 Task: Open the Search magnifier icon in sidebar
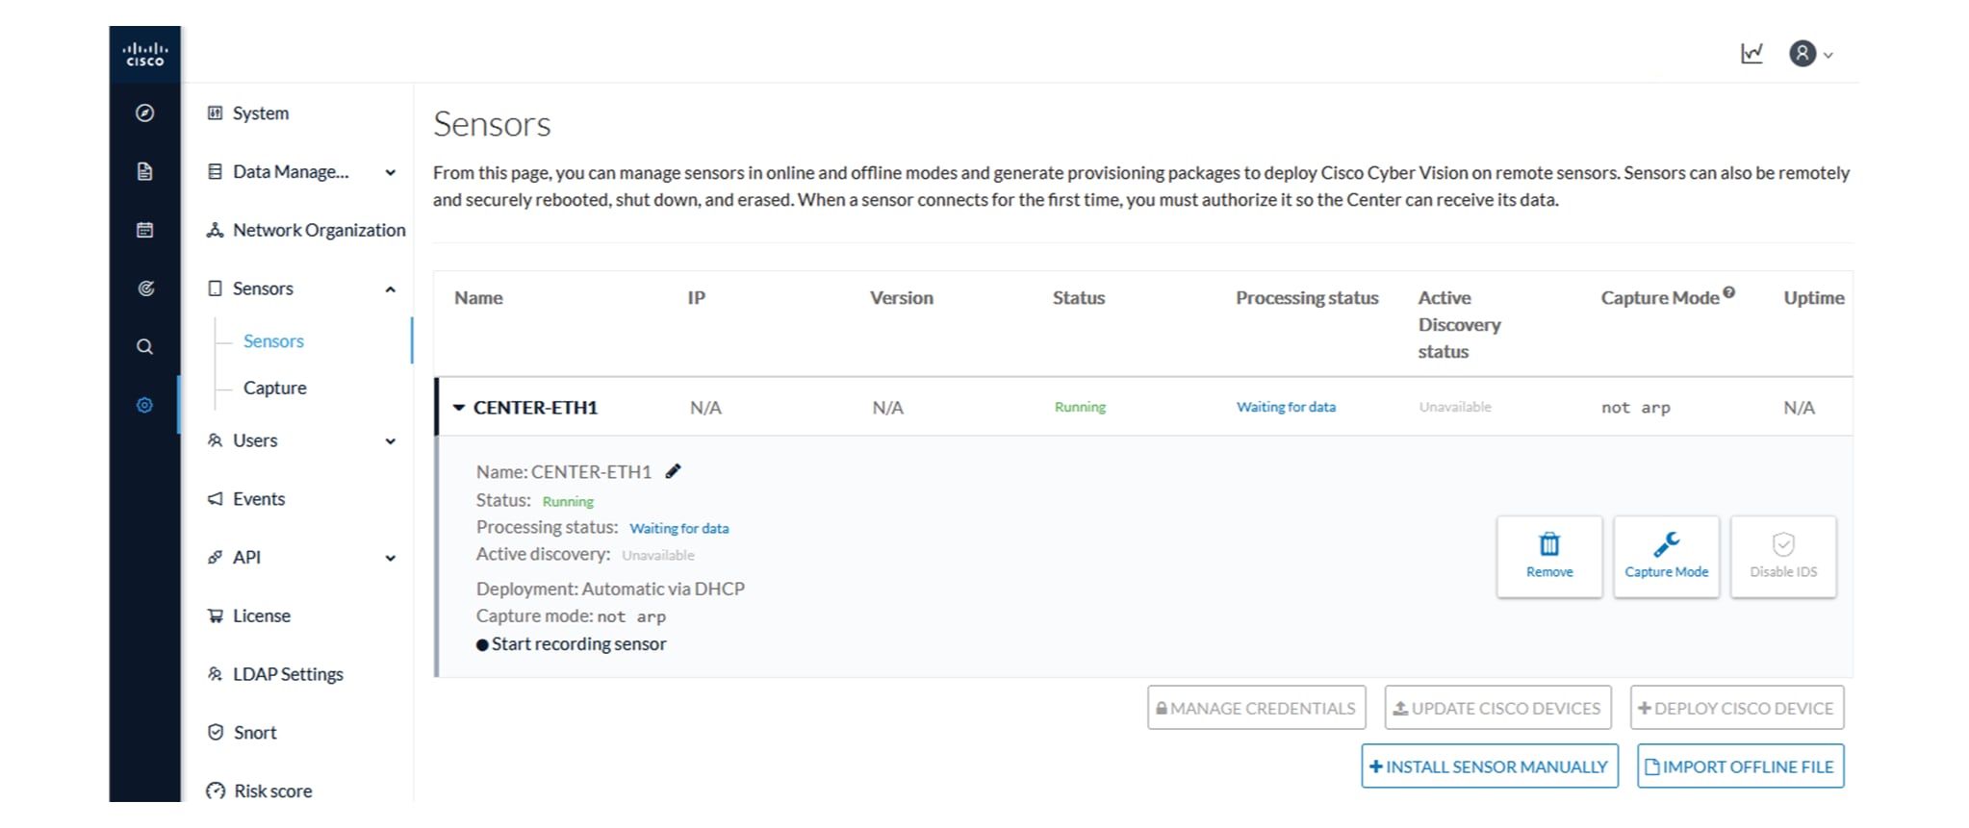[x=144, y=346]
